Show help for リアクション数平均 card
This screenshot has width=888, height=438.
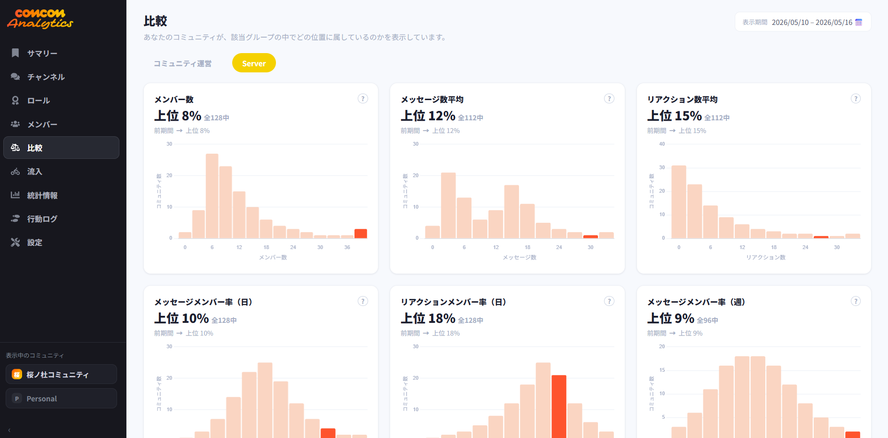coord(856,99)
